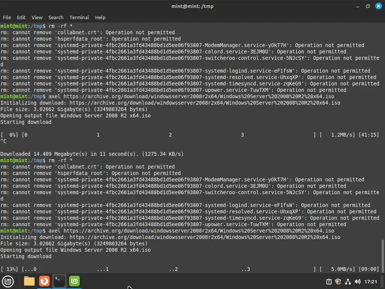The width and height of the screenshot is (385, 289).
Task: Open the Terminal menu
Action: [79, 17]
